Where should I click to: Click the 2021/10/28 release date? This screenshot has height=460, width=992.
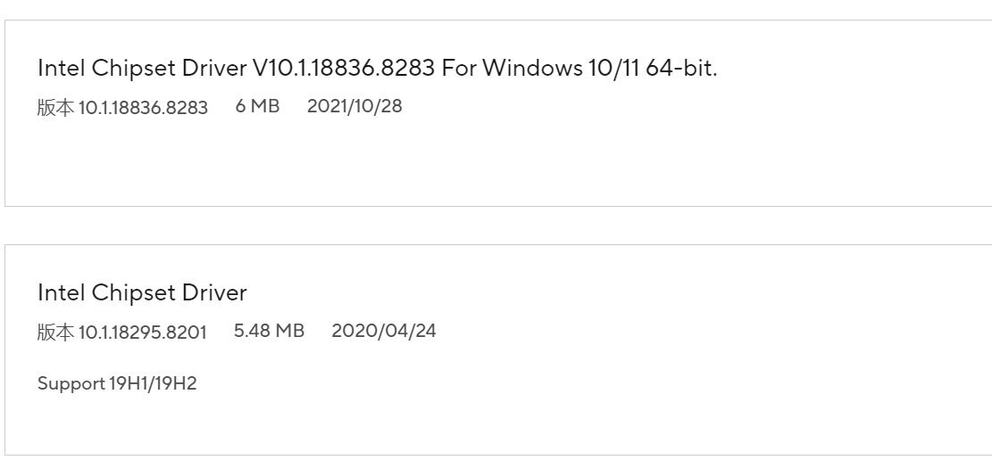point(354,107)
